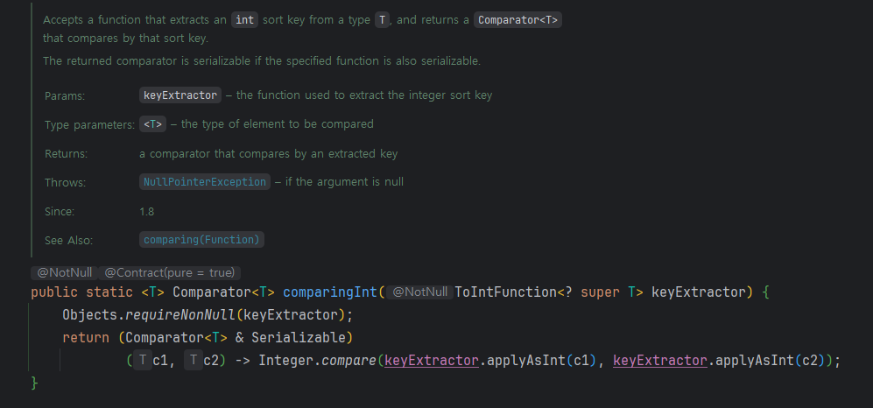
Task: Click the return keyword in the method body
Action: 86,337
